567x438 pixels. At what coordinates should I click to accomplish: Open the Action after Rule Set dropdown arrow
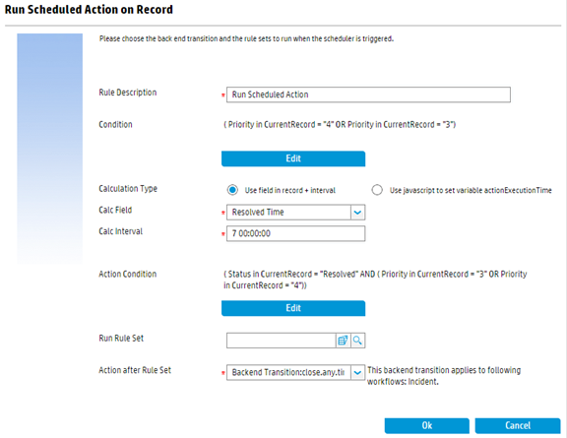point(357,372)
